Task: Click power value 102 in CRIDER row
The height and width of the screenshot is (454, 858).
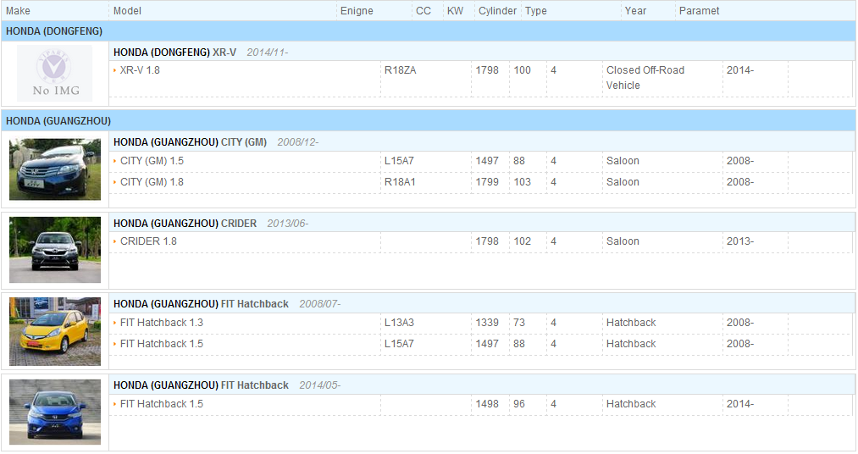Action: point(522,241)
